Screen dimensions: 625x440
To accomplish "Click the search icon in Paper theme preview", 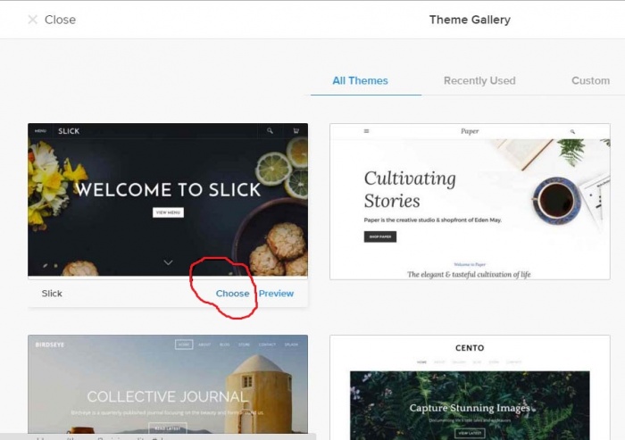I will 572,131.
